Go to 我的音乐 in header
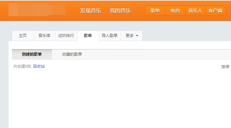Image resolution: width=231 pixels, height=128 pixels. tap(120, 10)
